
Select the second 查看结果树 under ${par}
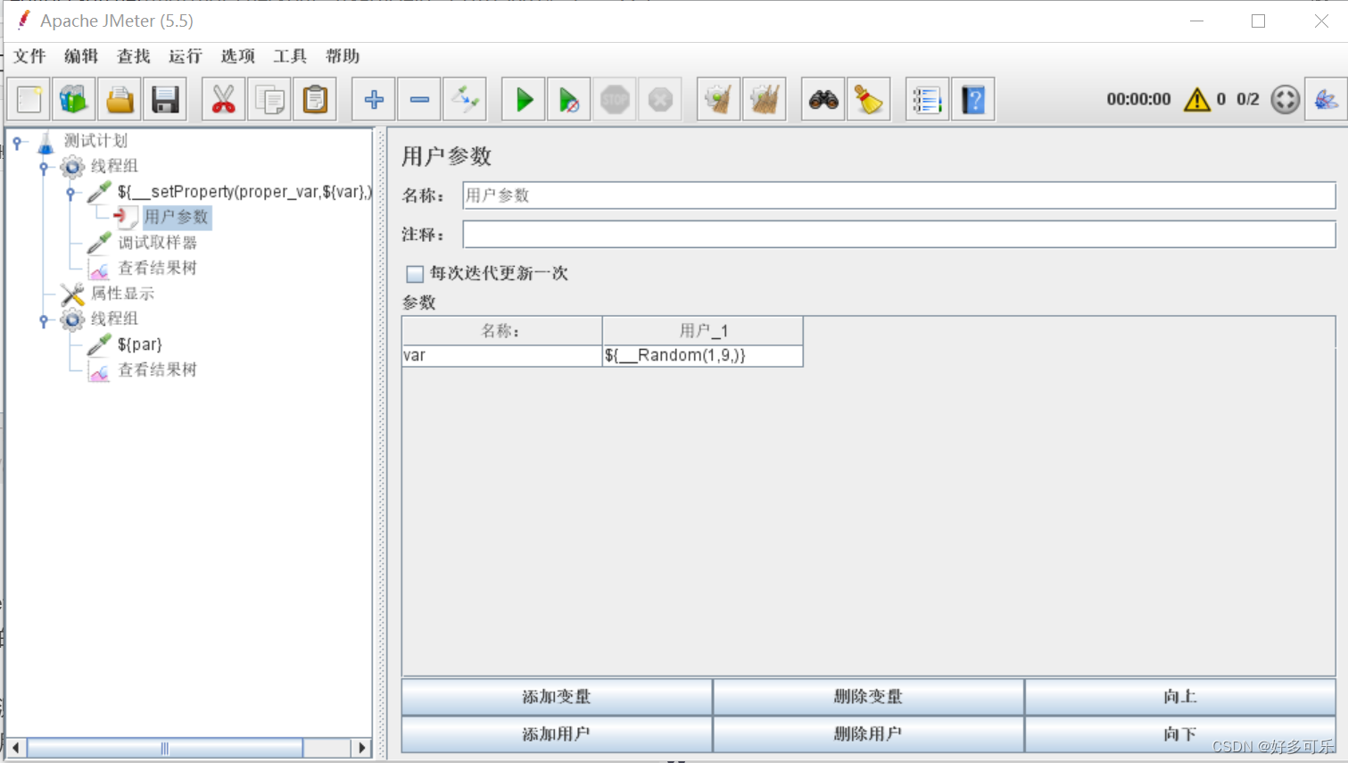[x=157, y=369]
